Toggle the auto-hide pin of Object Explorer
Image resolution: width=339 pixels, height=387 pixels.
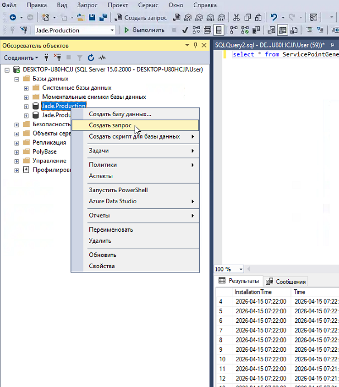pos(195,45)
